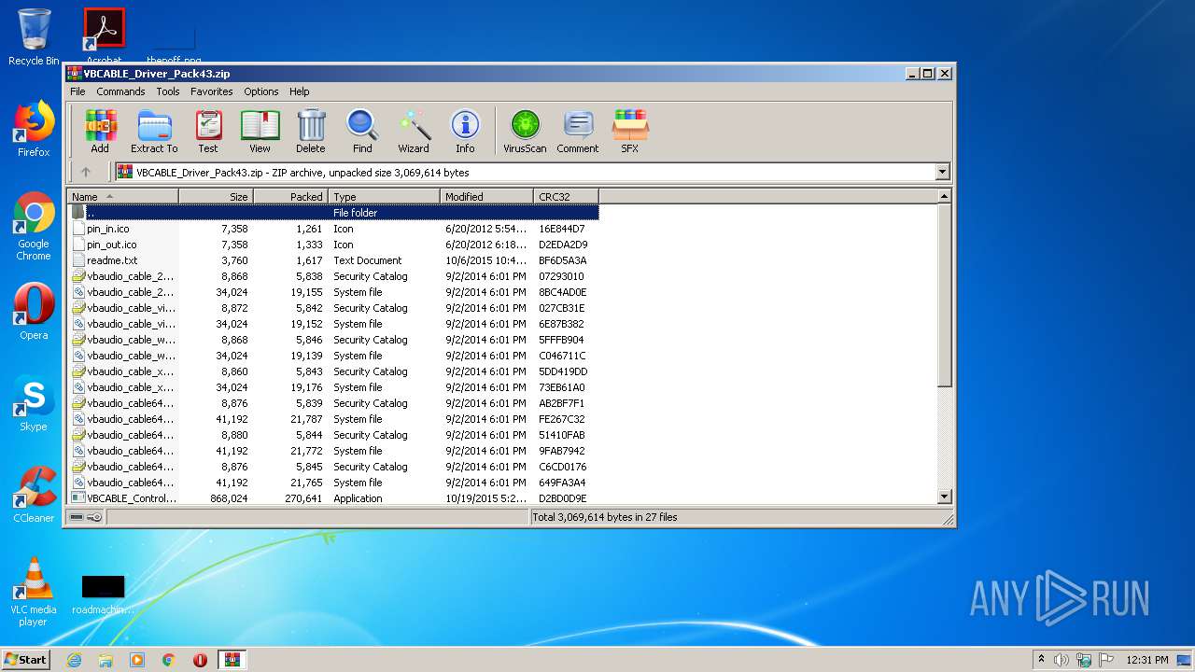Click the Extract To toolbar icon
This screenshot has width=1195, height=672.
154,131
